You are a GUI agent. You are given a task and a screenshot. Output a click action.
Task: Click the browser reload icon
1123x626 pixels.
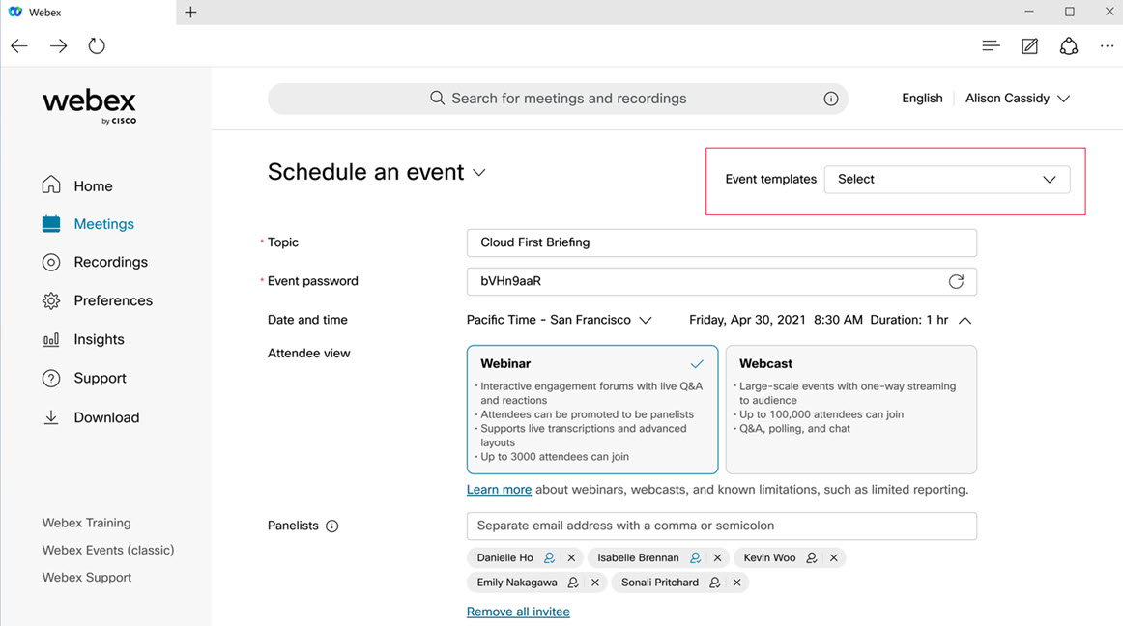[97, 45]
